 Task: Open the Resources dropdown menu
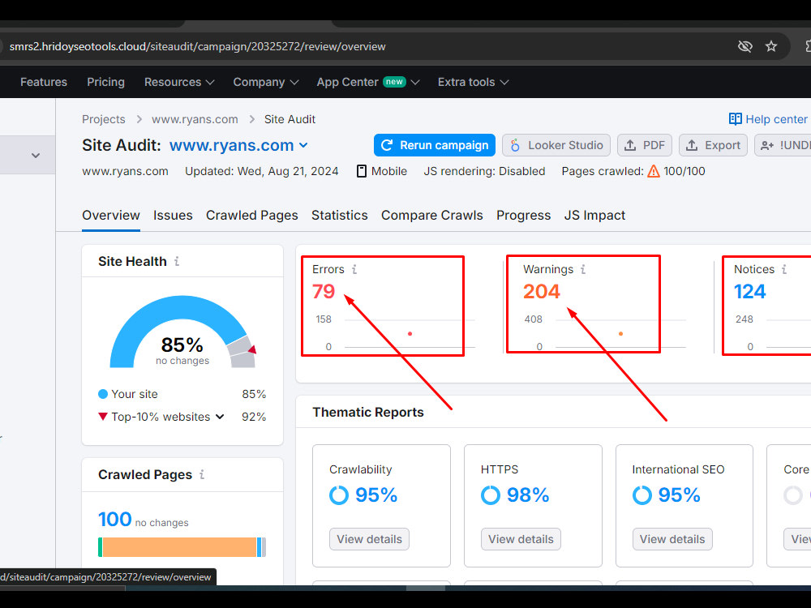click(x=179, y=82)
